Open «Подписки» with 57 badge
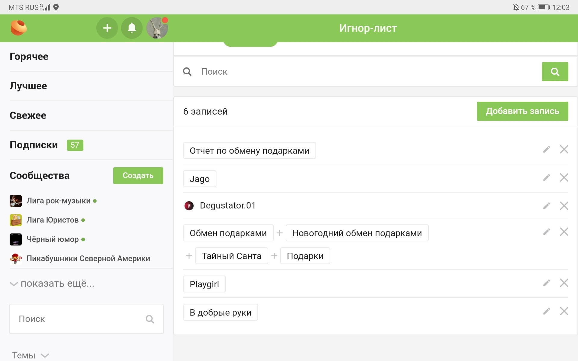Image resolution: width=578 pixels, height=361 pixels. click(34, 145)
